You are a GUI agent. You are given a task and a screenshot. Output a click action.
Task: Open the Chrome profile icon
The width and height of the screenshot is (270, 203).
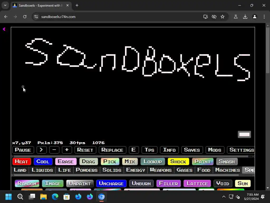click(255, 17)
